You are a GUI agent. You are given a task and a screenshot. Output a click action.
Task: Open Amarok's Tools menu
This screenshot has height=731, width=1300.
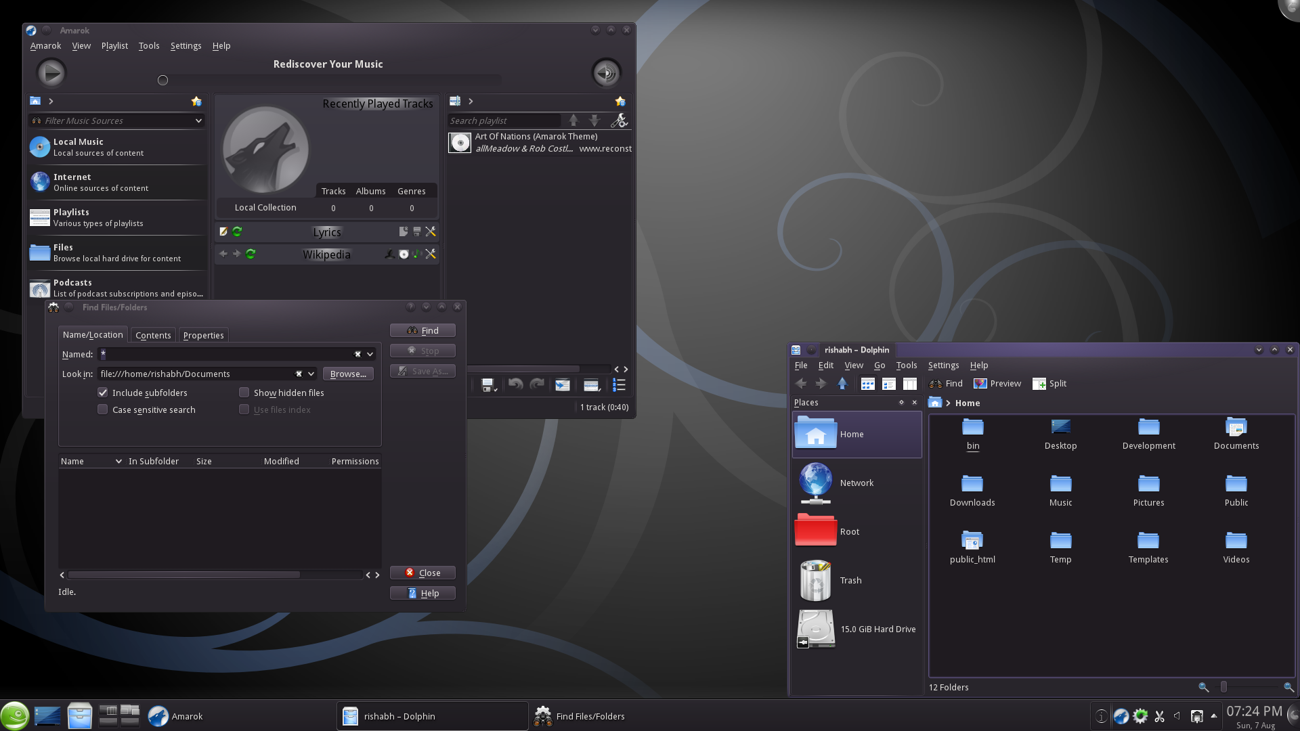[x=149, y=46]
